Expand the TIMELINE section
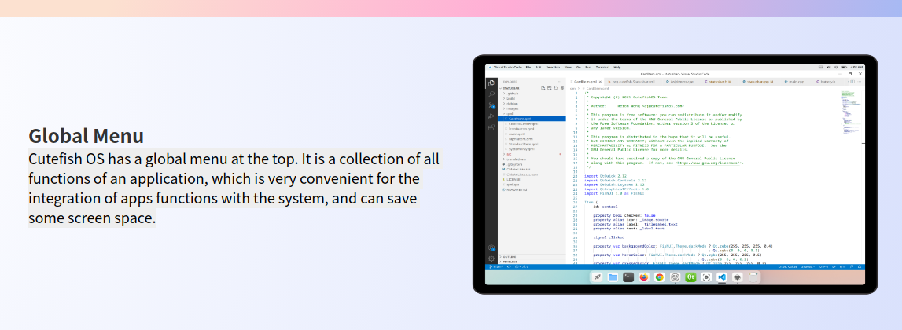This screenshot has height=330, width=902. tap(532, 262)
